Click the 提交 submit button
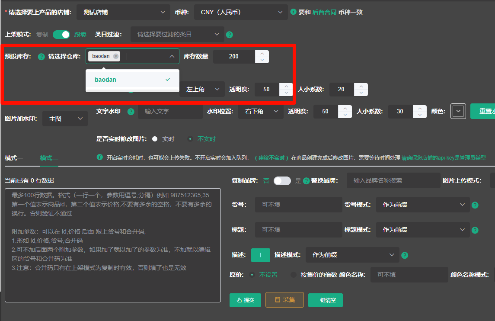The width and height of the screenshot is (495, 321). pyautogui.click(x=245, y=300)
